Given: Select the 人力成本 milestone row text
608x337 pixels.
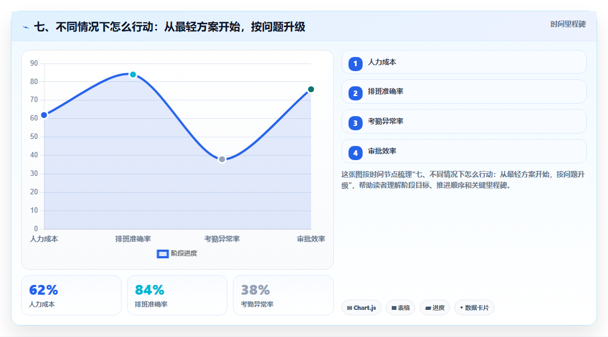Looking at the screenshot, I should 382,62.
